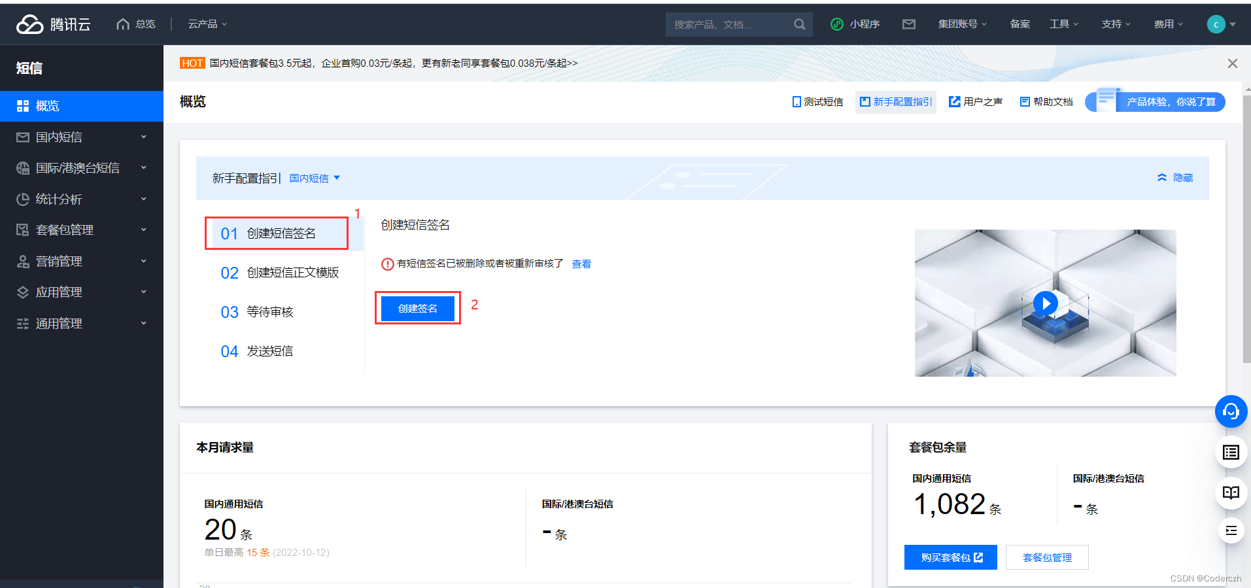This screenshot has width=1251, height=588.
Task: Open the 集团账号 dropdown
Action: pos(962,24)
